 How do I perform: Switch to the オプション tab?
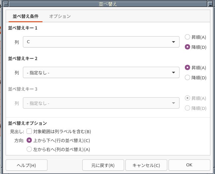[60, 16]
